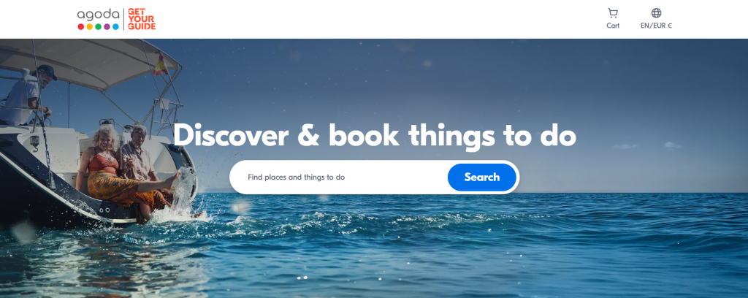Screen dimensions: 748x298
Task: Click the green dot in agoda logo
Action: [x=99, y=27]
